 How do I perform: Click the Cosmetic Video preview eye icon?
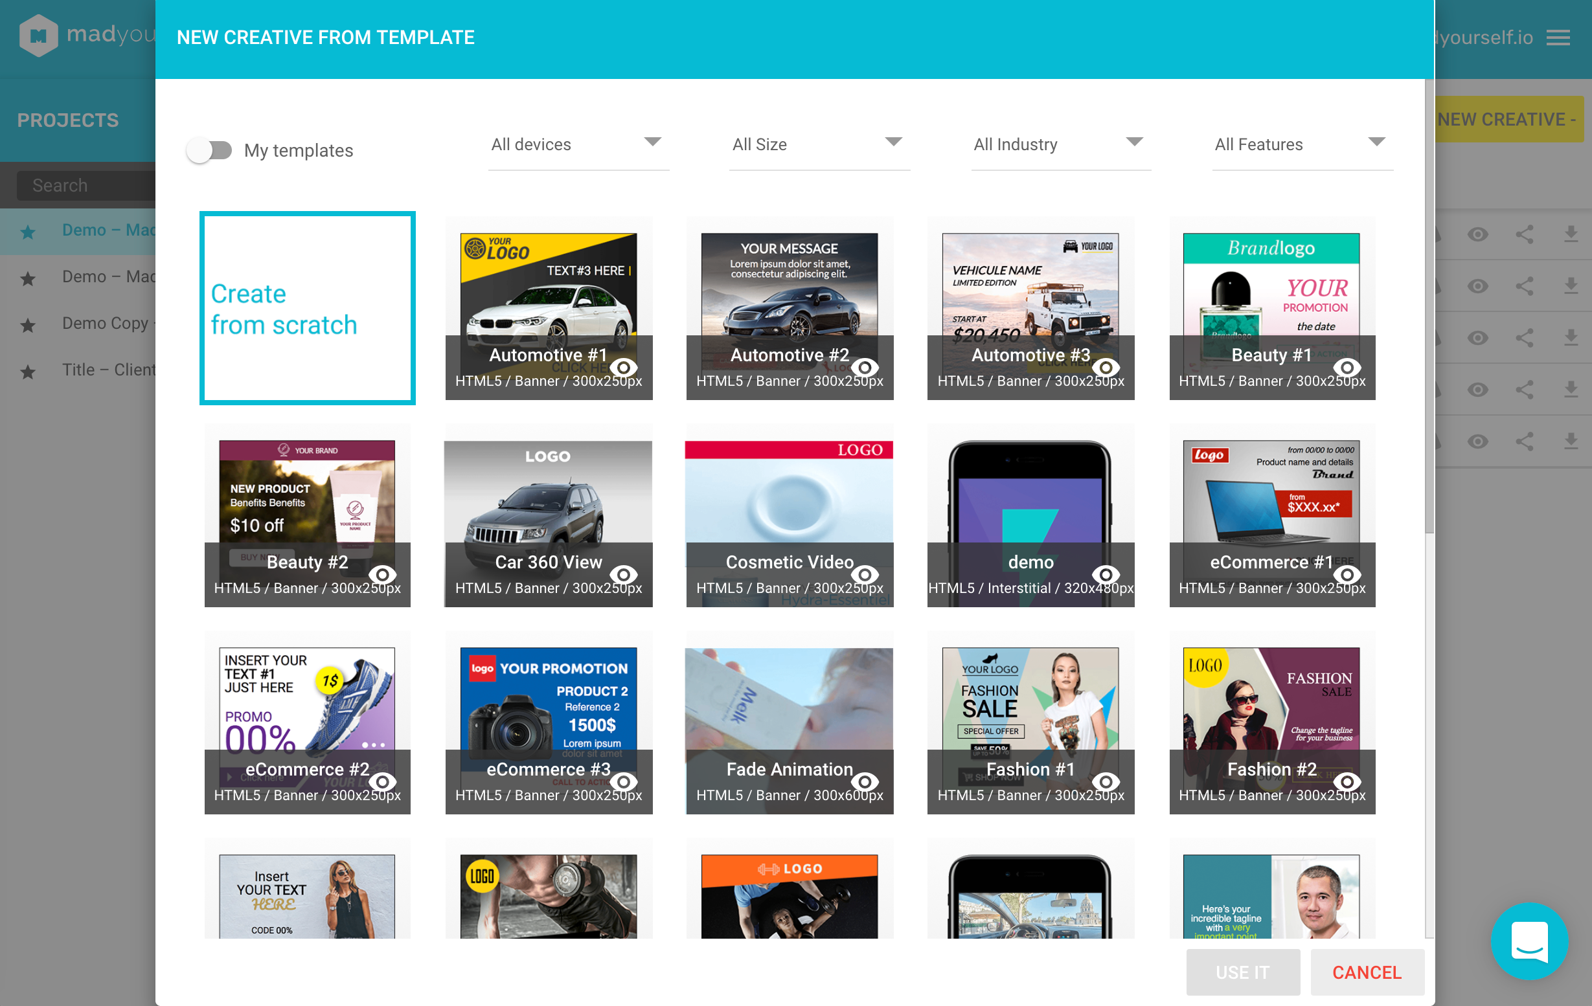(x=864, y=574)
